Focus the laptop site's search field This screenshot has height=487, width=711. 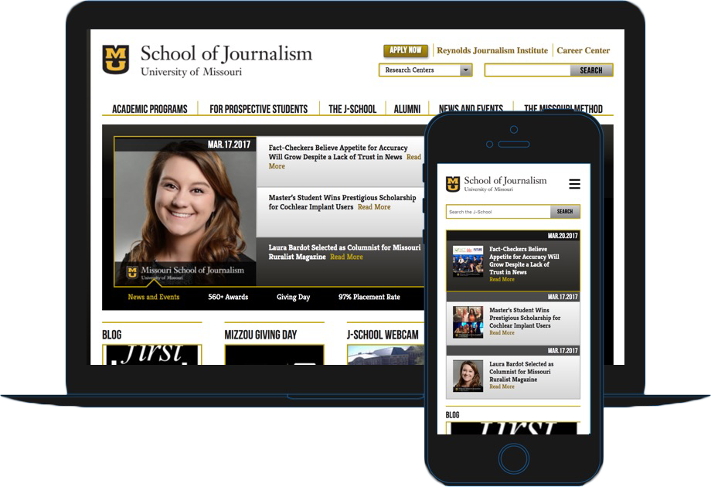coord(527,70)
